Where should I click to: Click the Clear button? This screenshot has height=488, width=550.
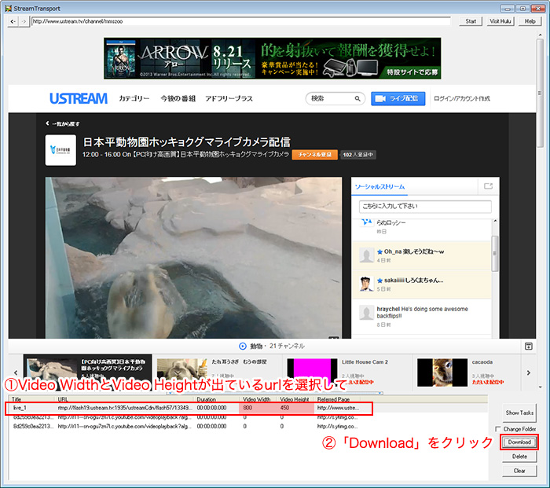coord(519,471)
